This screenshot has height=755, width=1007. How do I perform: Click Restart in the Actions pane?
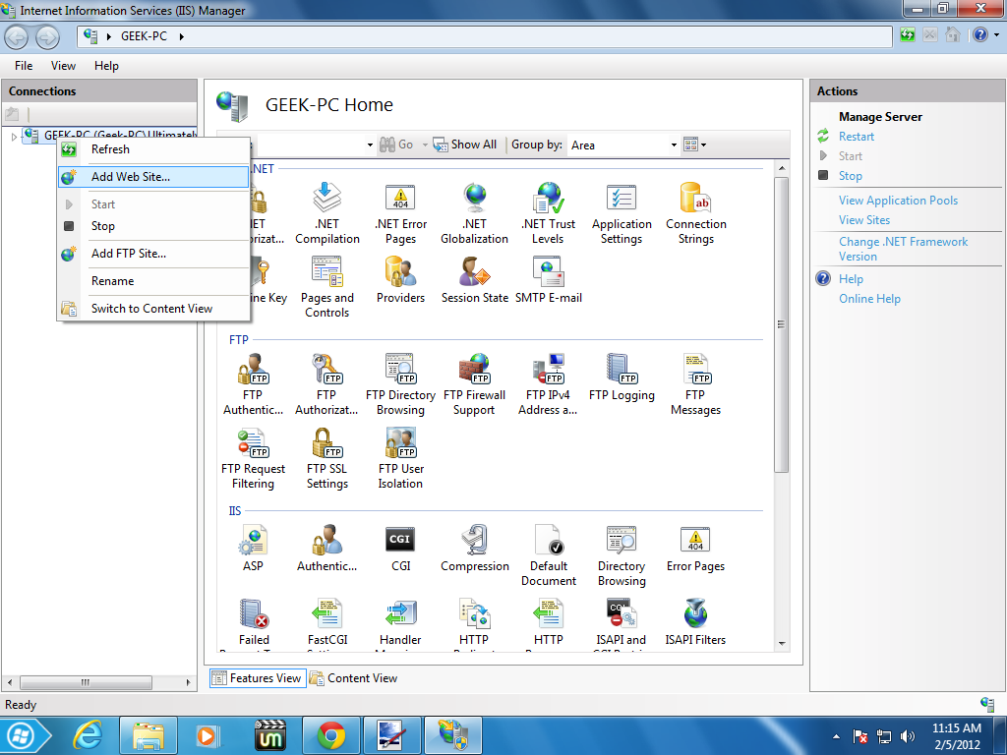point(856,137)
